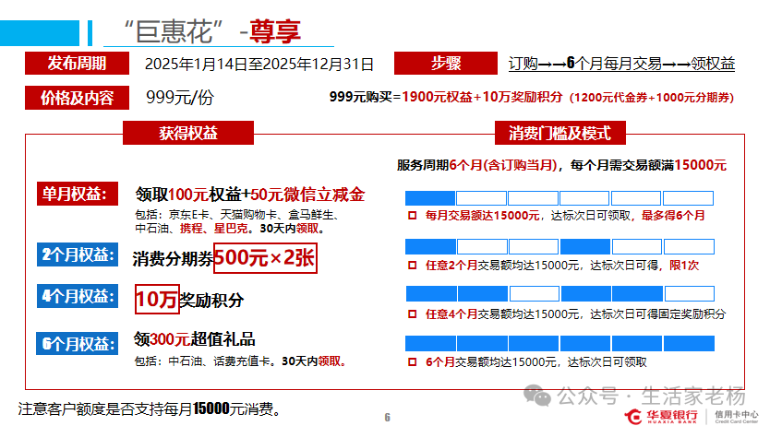Click the 注意客户额度 footnote text
This screenshot has height=426, width=770.
(x=150, y=408)
